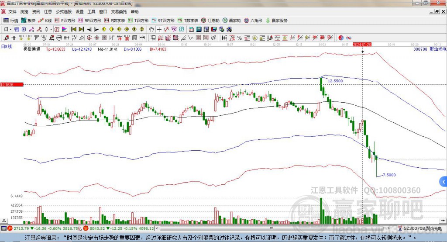Select the hand pan tool
The width and height of the screenshot is (447, 242).
[151, 29]
